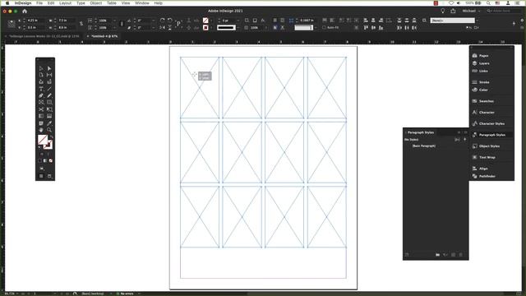Select the Zoom tool
This screenshot has width=526, height=296.
[49, 130]
